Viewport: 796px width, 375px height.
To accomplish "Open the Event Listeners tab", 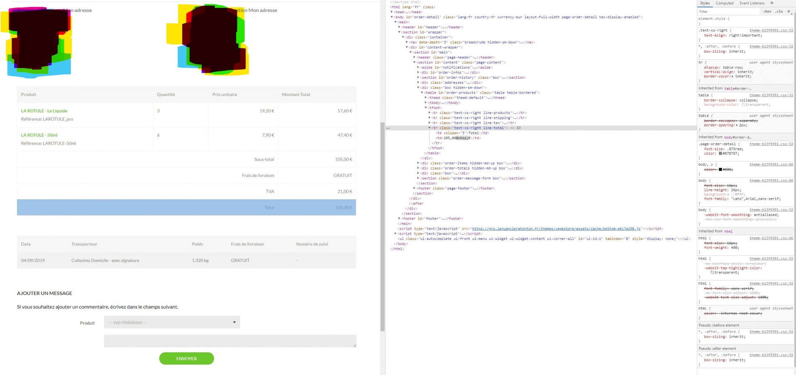I will 752,3.
